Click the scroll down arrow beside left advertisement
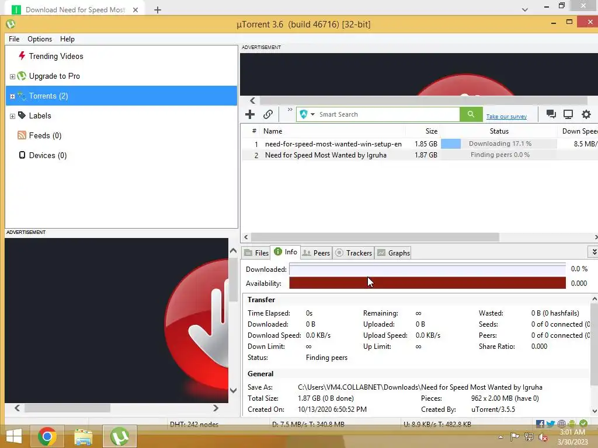Image resolution: width=598 pixels, height=448 pixels. coord(234,390)
